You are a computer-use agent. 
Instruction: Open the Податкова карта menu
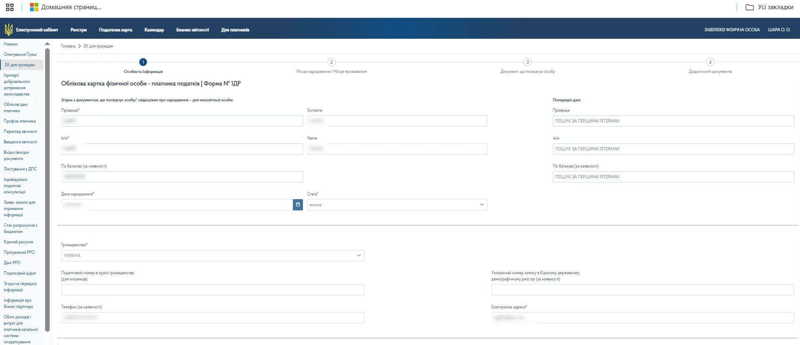click(x=116, y=30)
